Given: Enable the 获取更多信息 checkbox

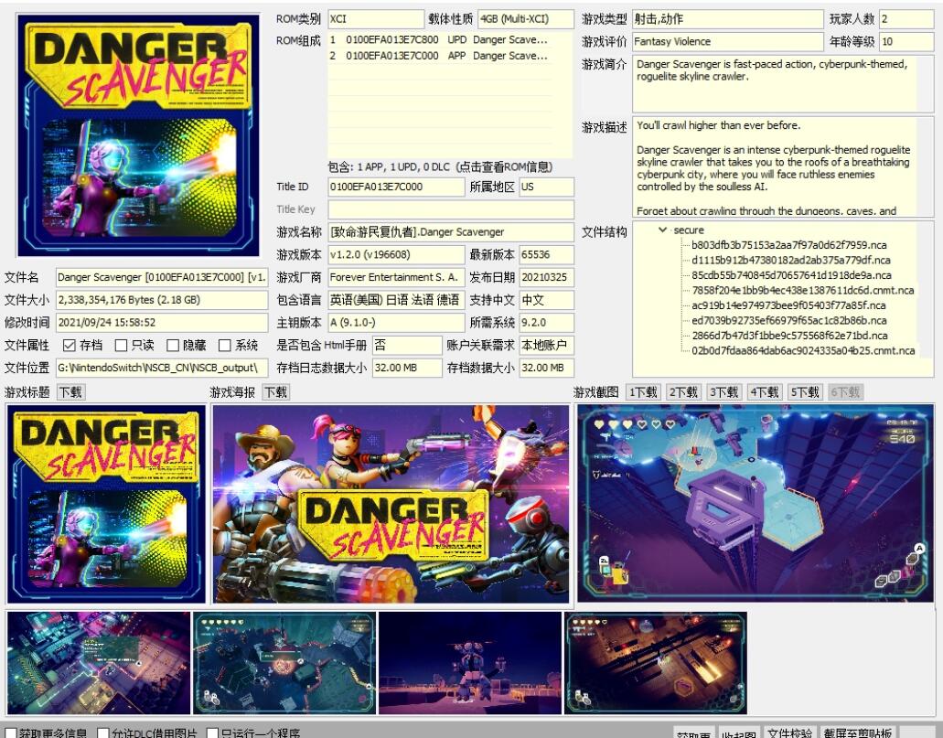Looking at the screenshot, I should click(11, 733).
